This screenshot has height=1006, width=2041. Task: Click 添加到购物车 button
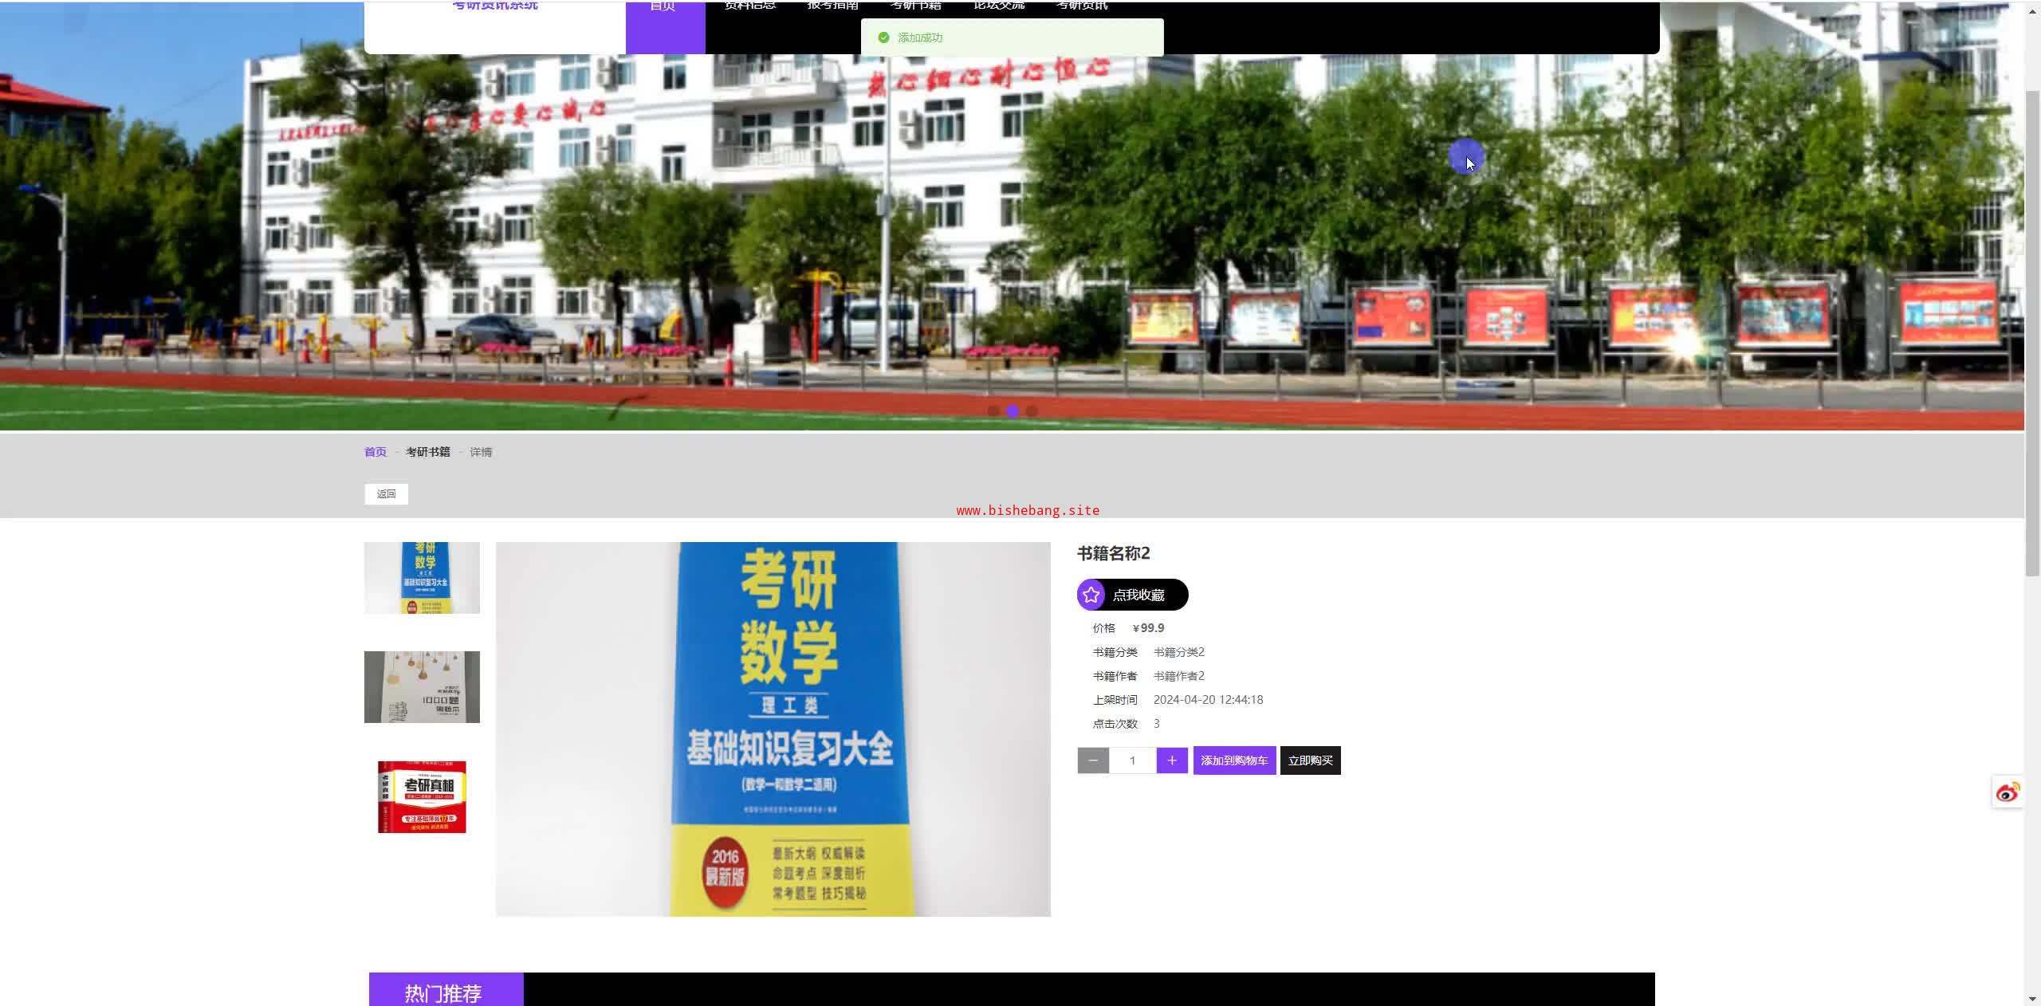(x=1234, y=760)
